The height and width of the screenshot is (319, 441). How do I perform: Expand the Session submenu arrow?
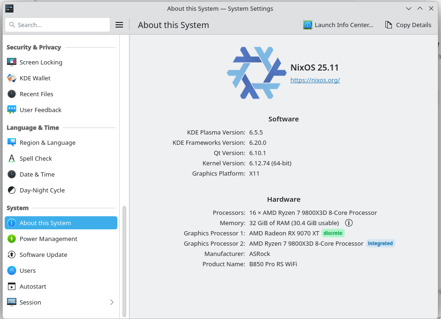tap(112, 302)
